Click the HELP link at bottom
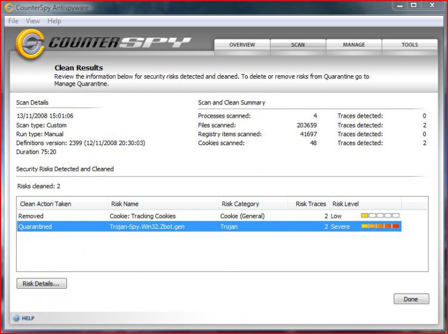 (28, 318)
